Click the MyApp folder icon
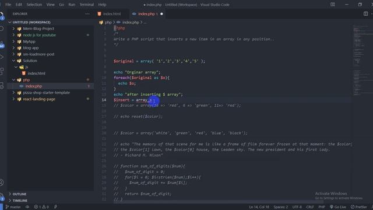 [19, 41]
